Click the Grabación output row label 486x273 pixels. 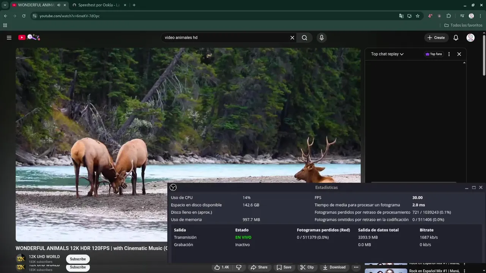coord(183,245)
